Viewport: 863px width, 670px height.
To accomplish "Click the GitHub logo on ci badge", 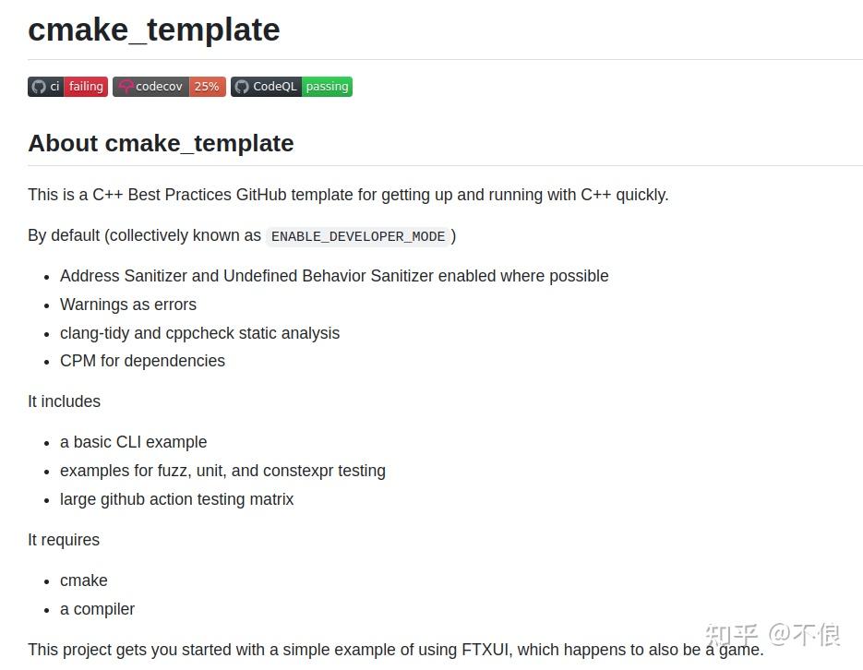I will click(x=38, y=87).
